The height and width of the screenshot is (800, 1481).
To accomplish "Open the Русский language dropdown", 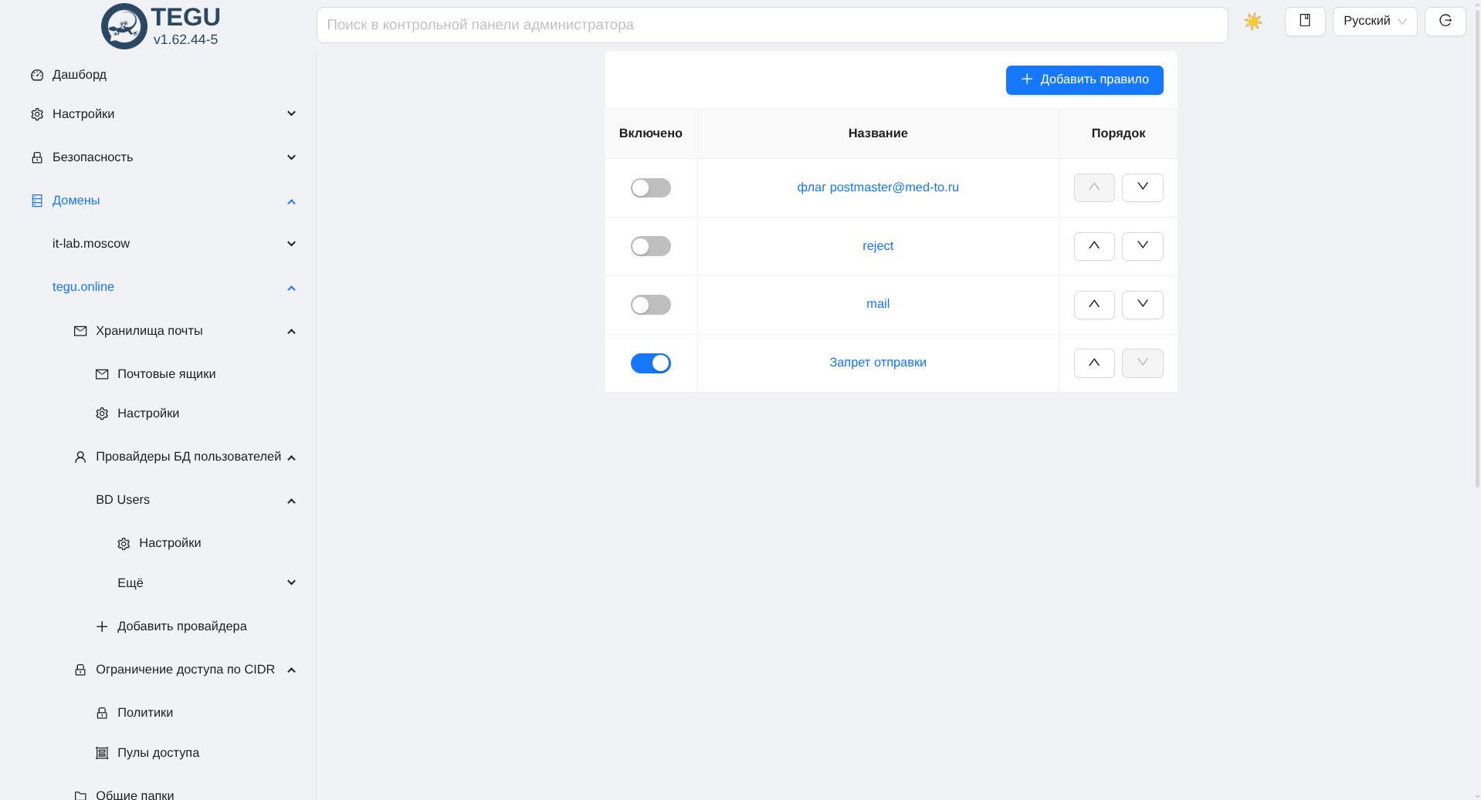I will click(1374, 22).
